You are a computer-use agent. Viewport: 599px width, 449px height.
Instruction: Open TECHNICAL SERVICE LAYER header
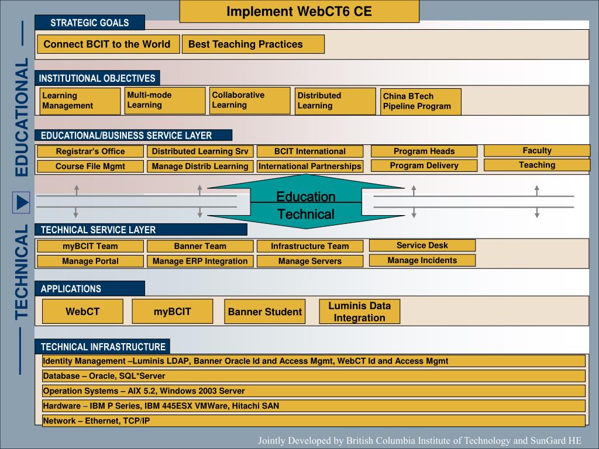[141, 230]
